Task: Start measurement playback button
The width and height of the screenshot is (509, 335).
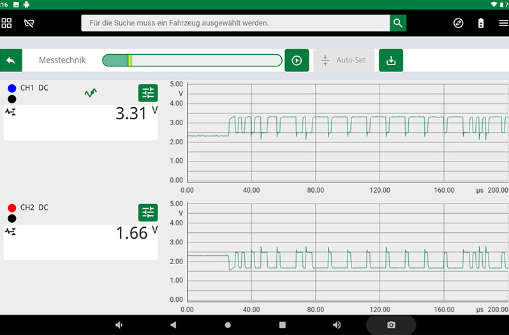Action: [297, 61]
